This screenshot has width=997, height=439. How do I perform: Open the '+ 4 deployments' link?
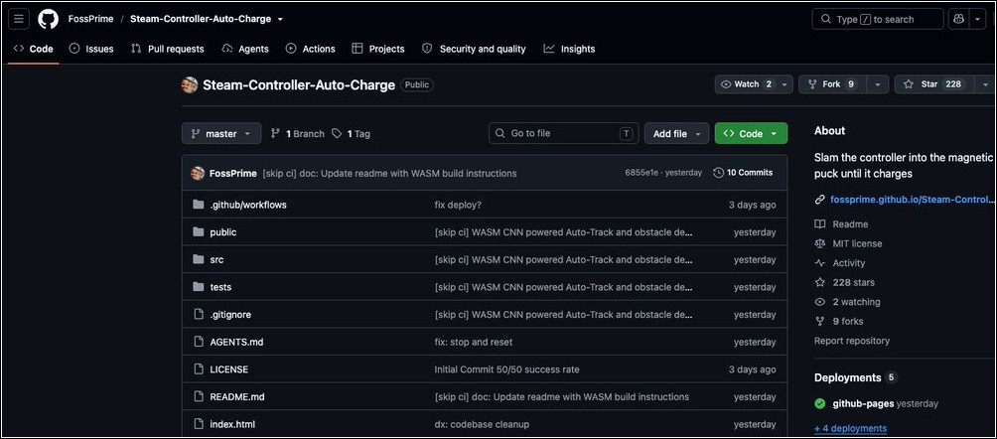pos(851,428)
